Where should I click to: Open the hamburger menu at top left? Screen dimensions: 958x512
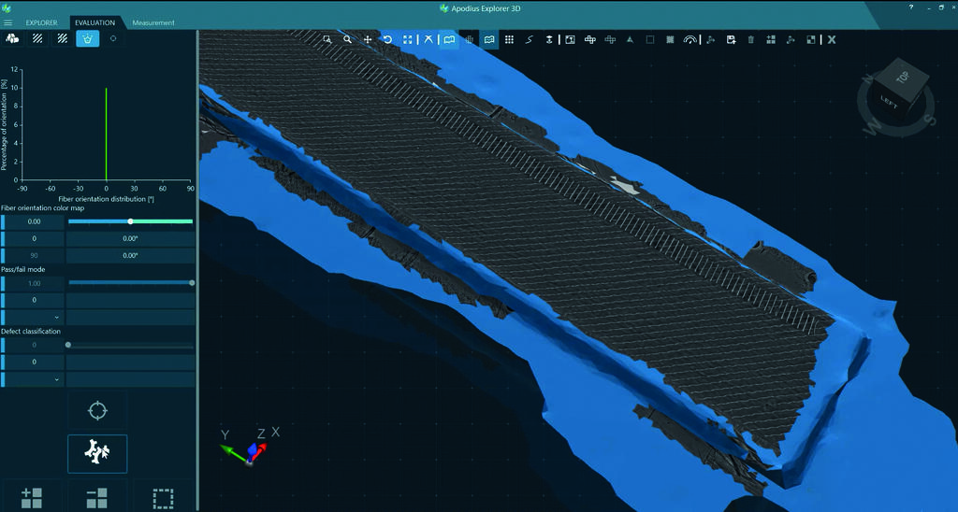(x=8, y=22)
